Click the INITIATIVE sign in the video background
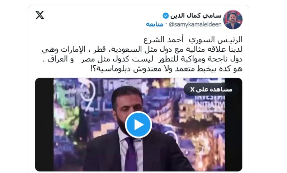 [x=210, y=104]
